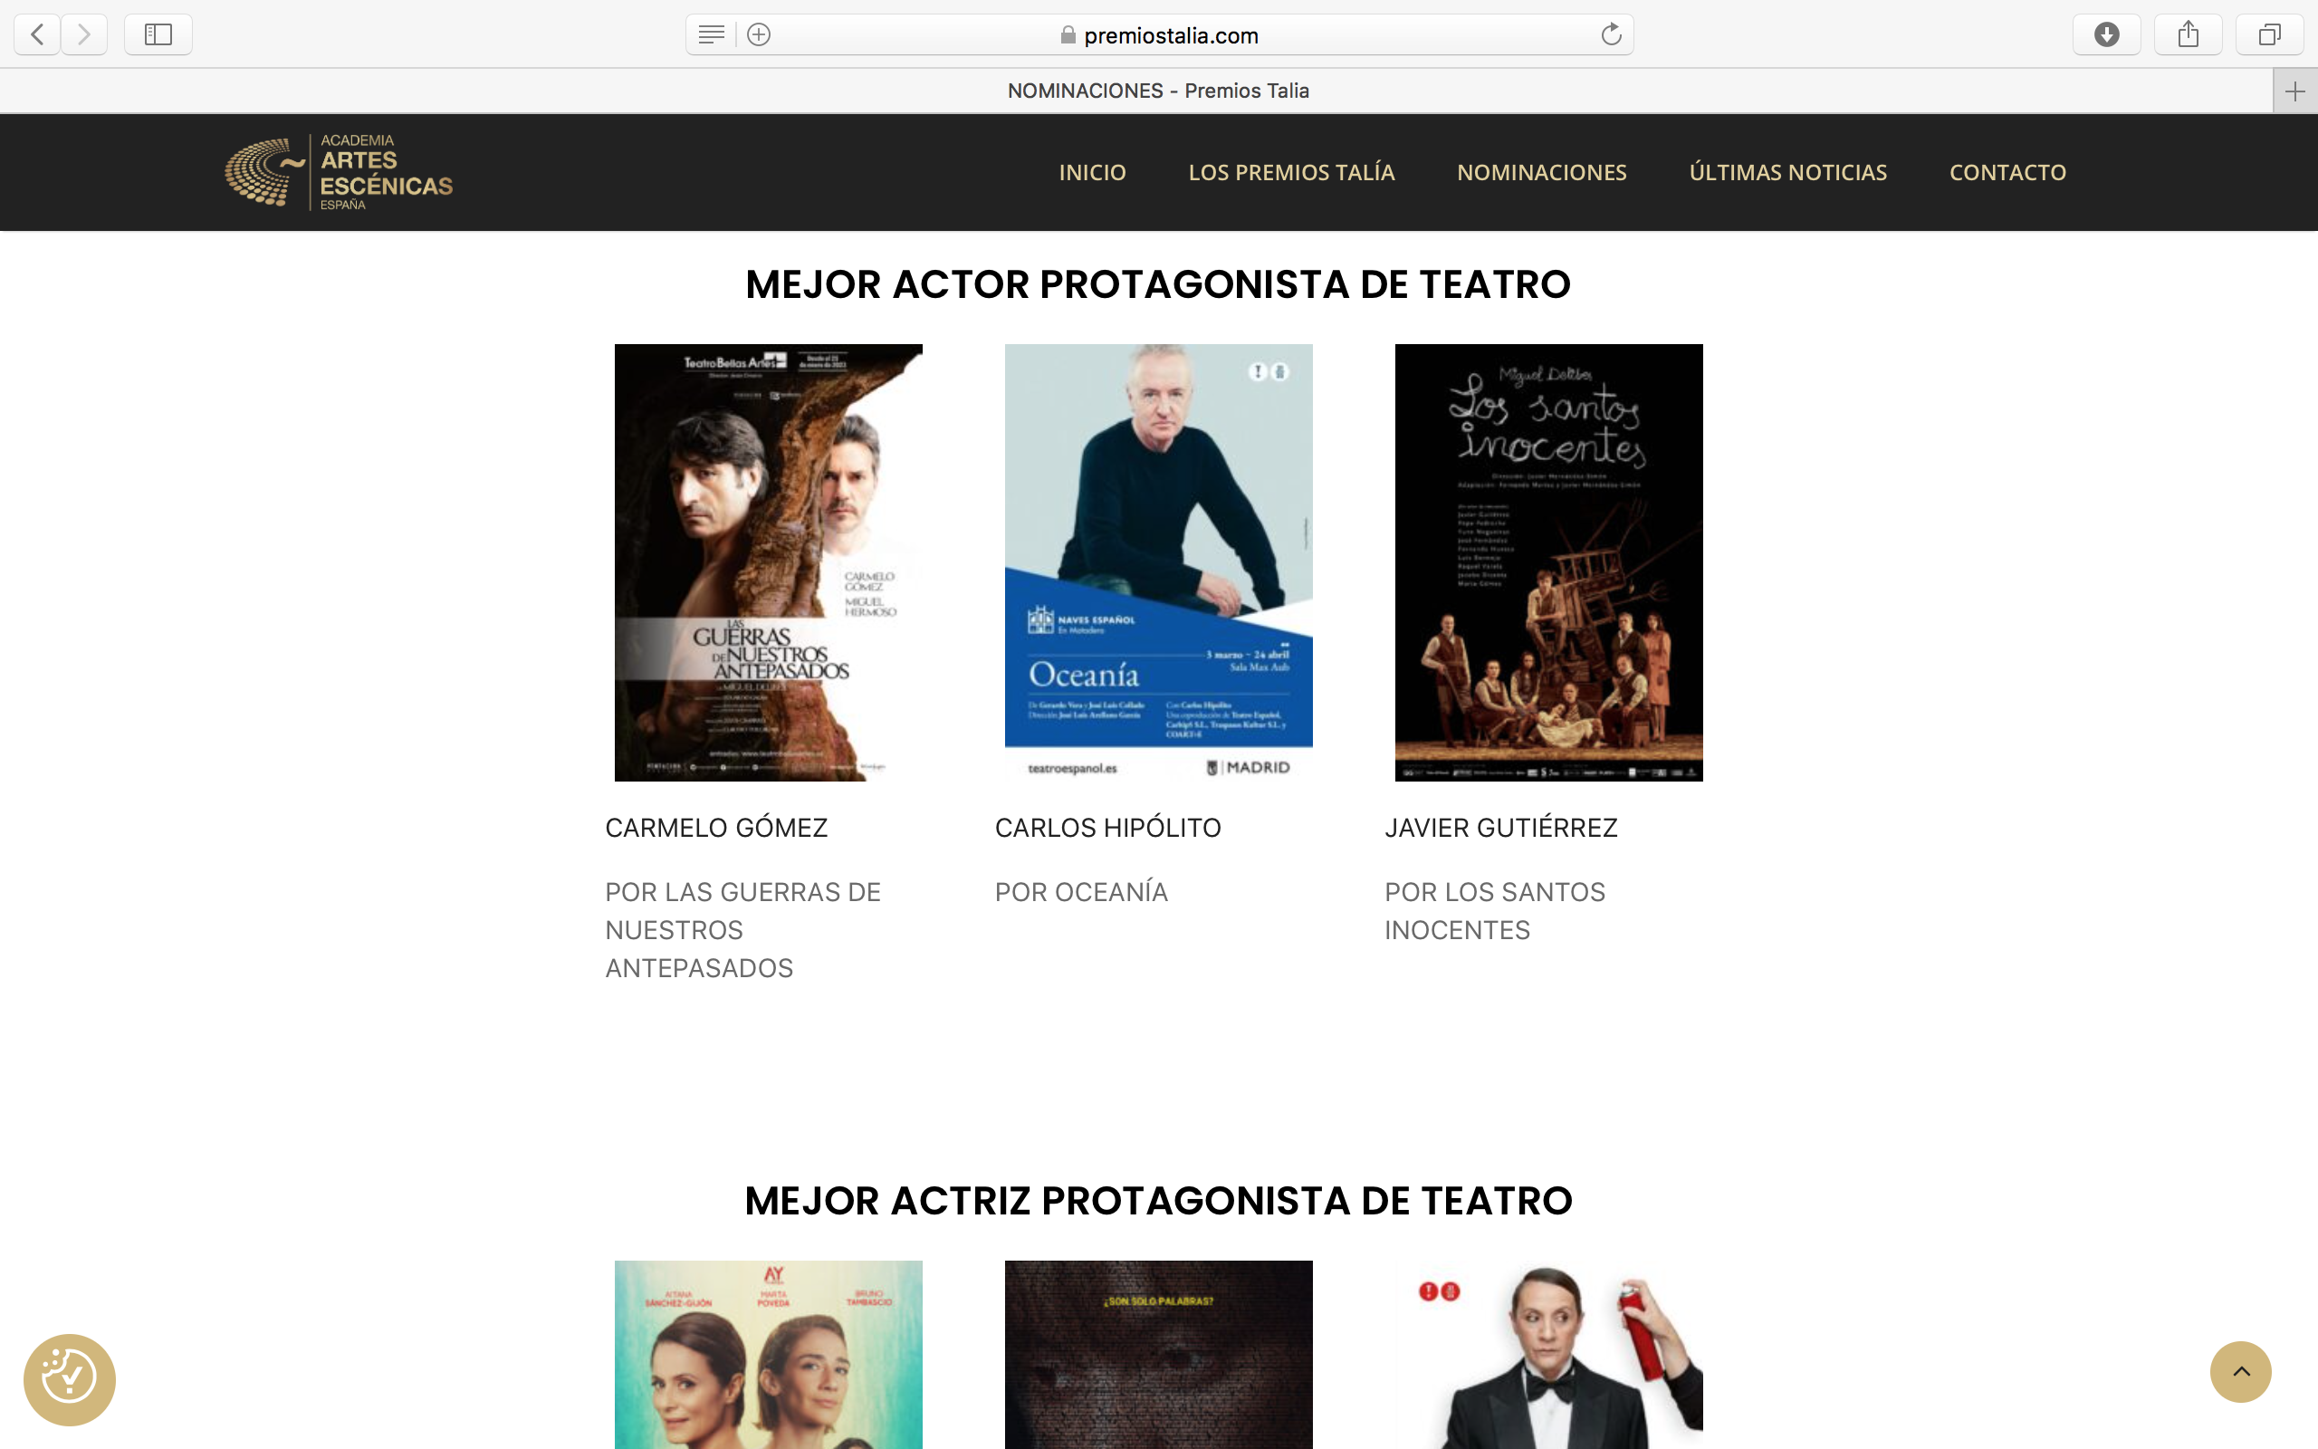The width and height of the screenshot is (2318, 1449).
Task: Open ÚLTIMAS NOTICIAS page
Action: pyautogui.click(x=1787, y=172)
